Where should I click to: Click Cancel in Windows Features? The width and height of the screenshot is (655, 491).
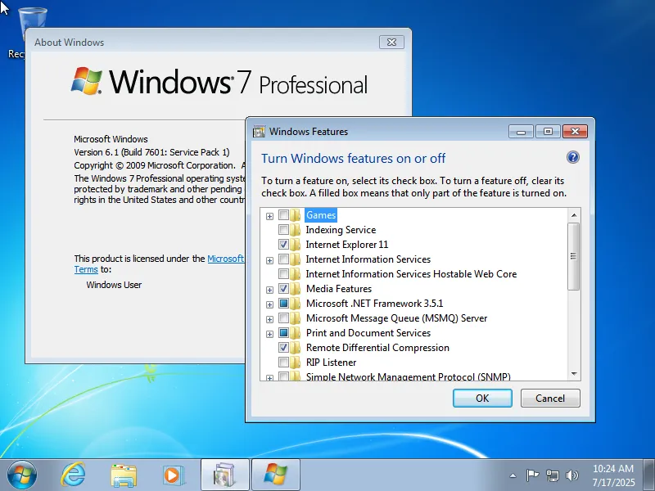(x=550, y=398)
